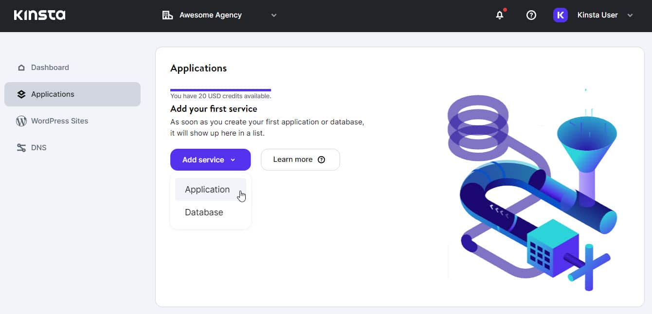Click the question icon inside the Learn more button
Image resolution: width=652 pixels, height=314 pixels.
[x=322, y=159]
